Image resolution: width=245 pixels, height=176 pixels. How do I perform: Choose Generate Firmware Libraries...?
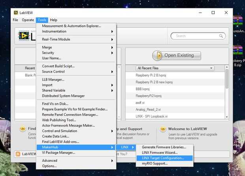[x=164, y=147]
